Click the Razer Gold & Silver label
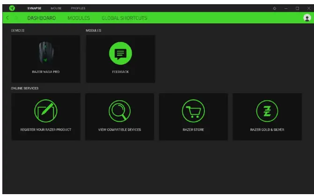This screenshot has width=314, height=196. click(267, 130)
